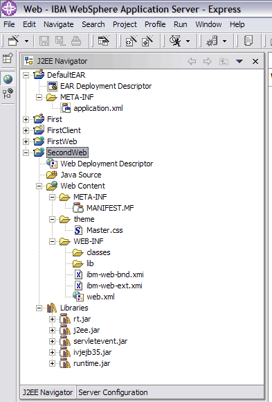Click the WebSphere application title bar icon
272x402 pixels.
(x=9, y=8)
